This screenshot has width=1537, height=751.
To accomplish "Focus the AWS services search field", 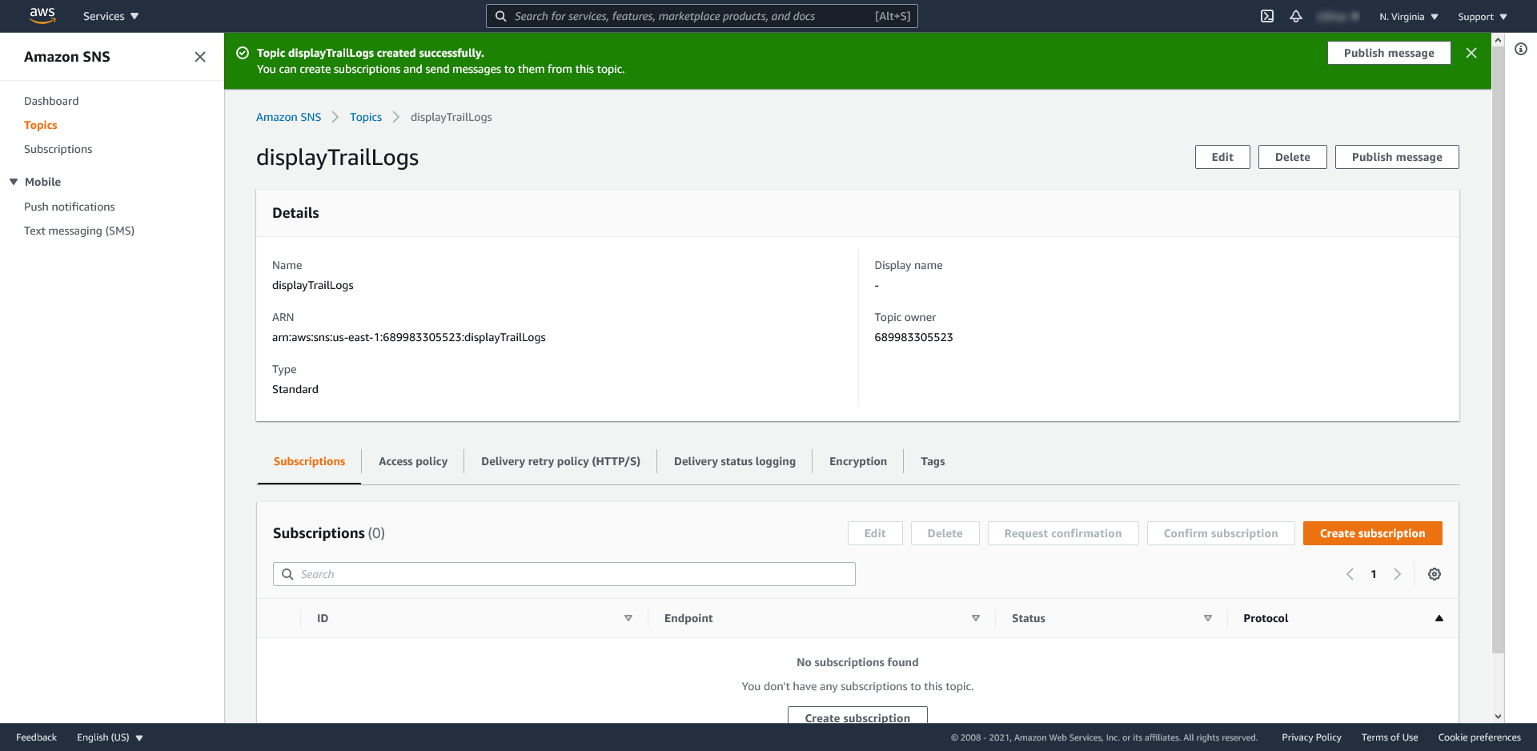I will [702, 16].
